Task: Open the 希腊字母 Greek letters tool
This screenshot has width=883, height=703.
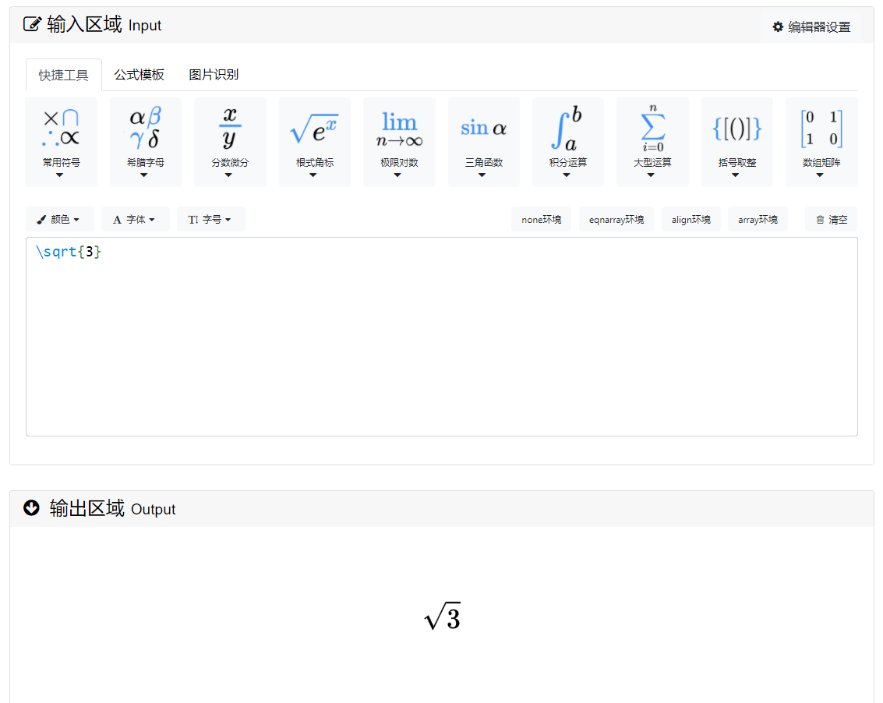Action: pos(146,142)
